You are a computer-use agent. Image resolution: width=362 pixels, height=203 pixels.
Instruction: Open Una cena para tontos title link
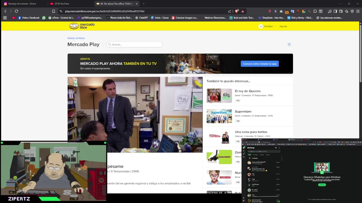coord(251,132)
